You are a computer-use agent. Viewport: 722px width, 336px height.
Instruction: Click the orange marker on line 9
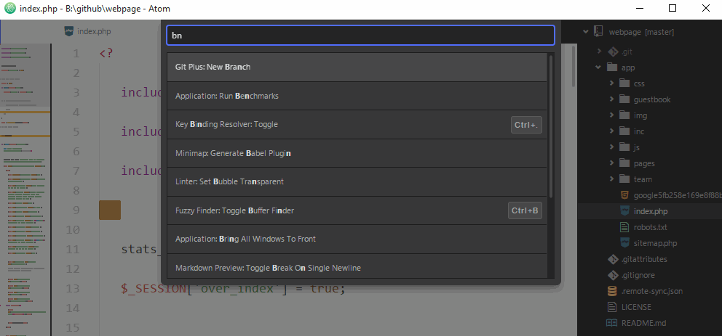(x=110, y=210)
